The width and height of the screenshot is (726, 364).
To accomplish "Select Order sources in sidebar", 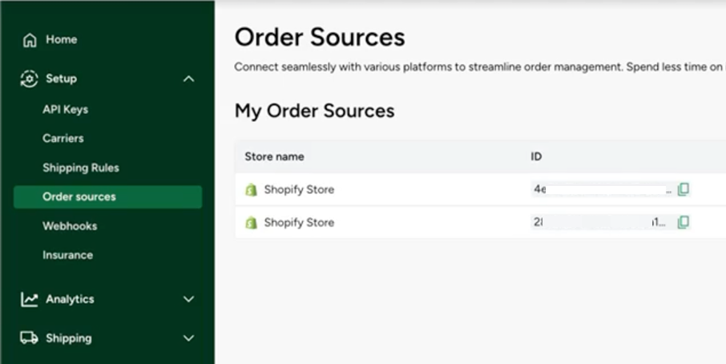I will pos(107,196).
